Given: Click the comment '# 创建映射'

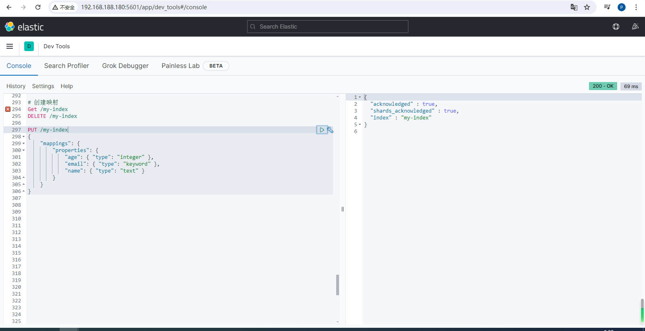Looking at the screenshot, I should 43,103.
